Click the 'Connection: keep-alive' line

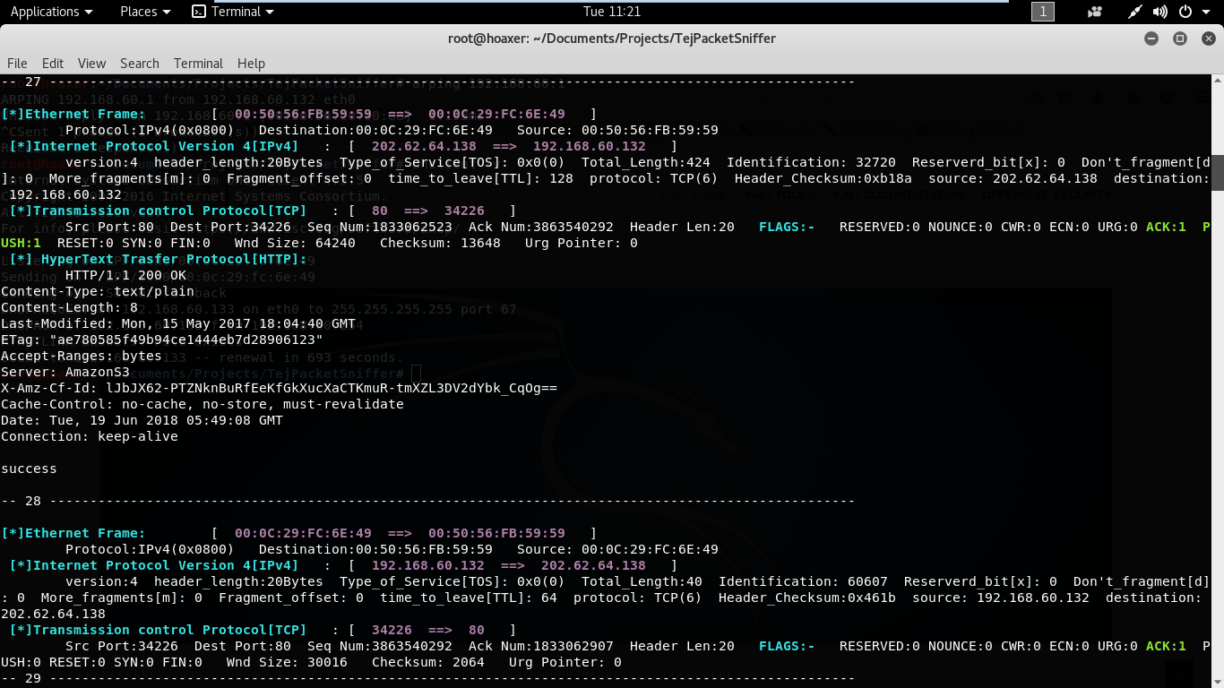coord(90,436)
